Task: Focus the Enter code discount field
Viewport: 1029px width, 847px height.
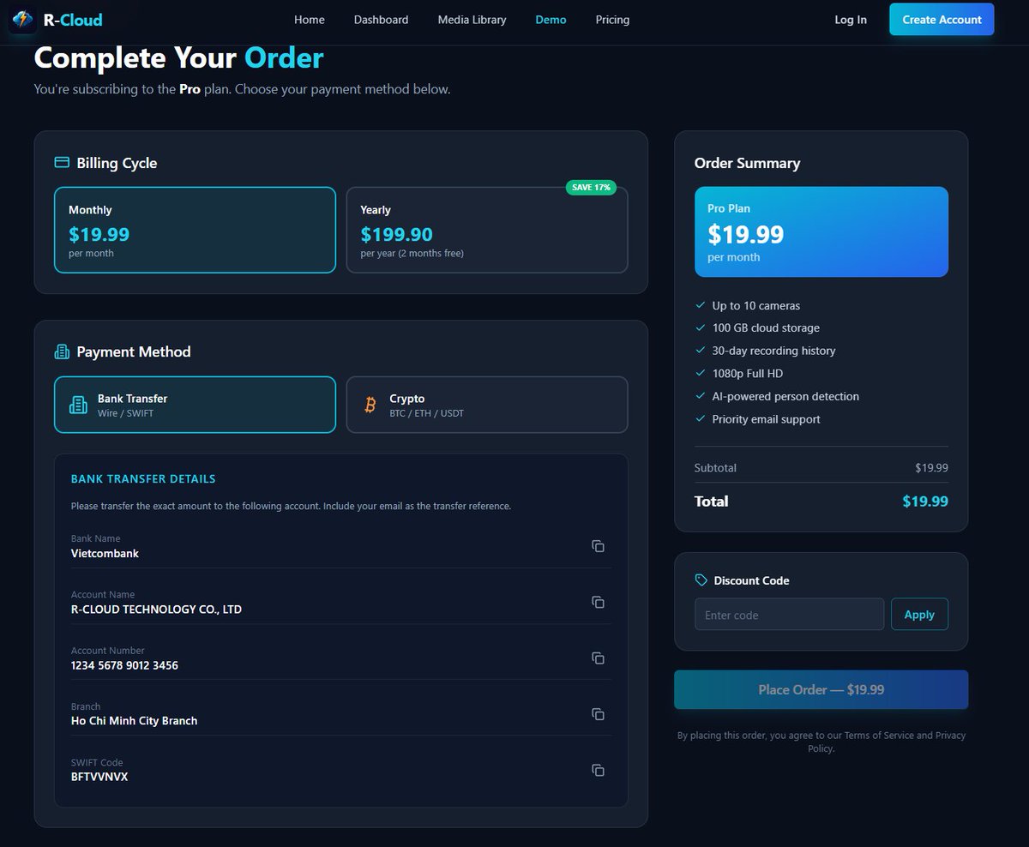Action: [x=789, y=615]
